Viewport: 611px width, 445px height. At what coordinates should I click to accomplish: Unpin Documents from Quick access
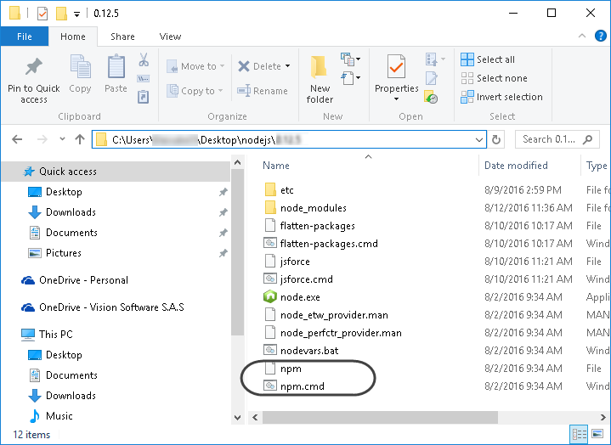[x=223, y=233]
